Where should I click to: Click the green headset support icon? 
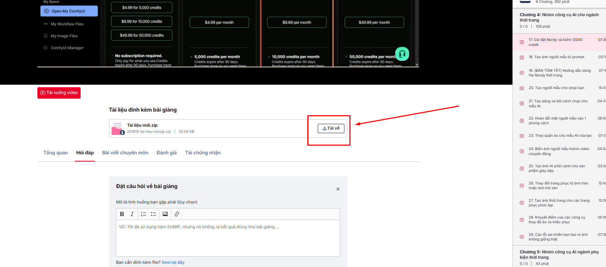[x=402, y=54]
